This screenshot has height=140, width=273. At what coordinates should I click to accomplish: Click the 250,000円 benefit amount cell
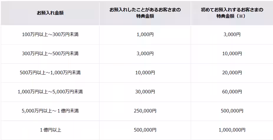pyautogui.click(x=145, y=111)
